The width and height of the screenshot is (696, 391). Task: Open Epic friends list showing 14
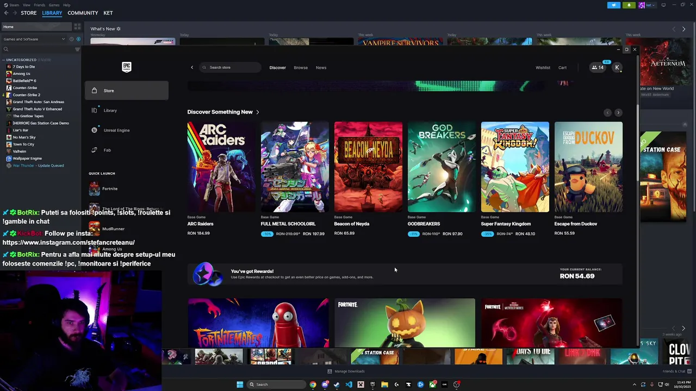click(x=598, y=67)
